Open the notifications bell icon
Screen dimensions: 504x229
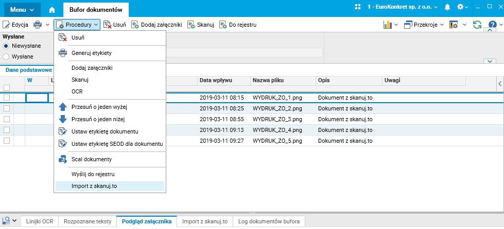point(447,7)
